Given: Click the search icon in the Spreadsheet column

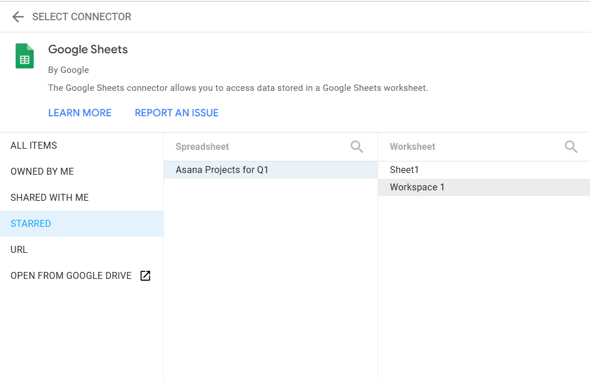Looking at the screenshot, I should coord(357,146).
